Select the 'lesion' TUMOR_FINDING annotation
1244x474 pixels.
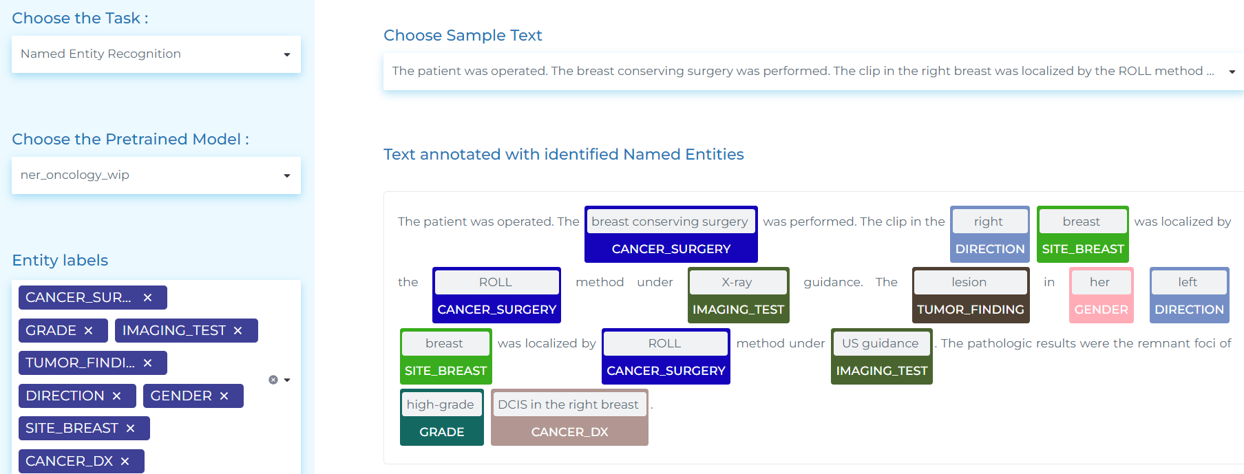(969, 283)
